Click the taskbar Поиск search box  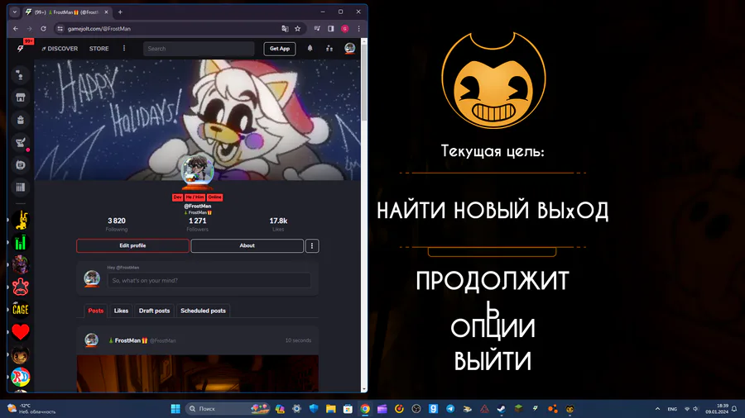(227, 409)
